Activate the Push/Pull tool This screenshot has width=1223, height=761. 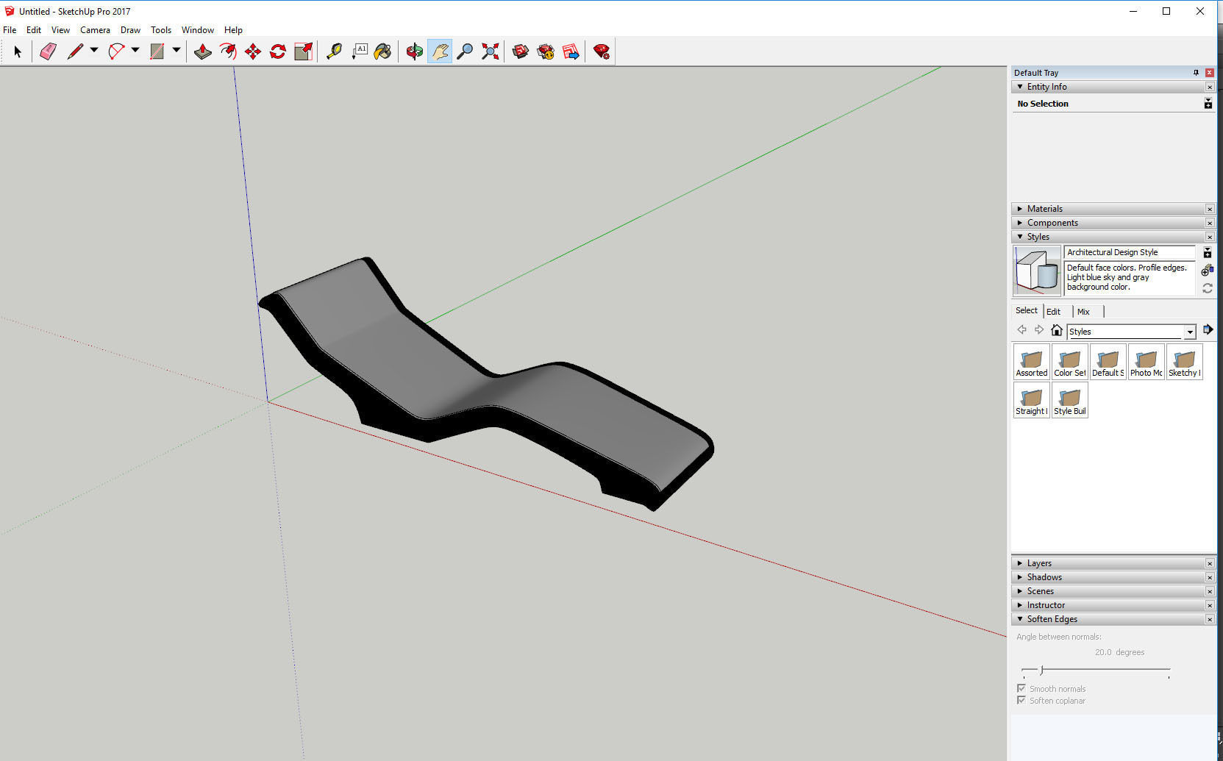[x=202, y=51]
